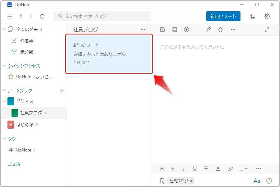This screenshot has width=280, height=187.
Task: Select the 新しいノート note card
Action: point(109,54)
